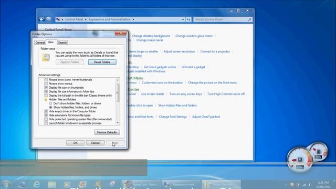Open Turn High Contrast on or off link
Image resolution: width=336 pixels, height=189 pixels.
[x=226, y=94]
